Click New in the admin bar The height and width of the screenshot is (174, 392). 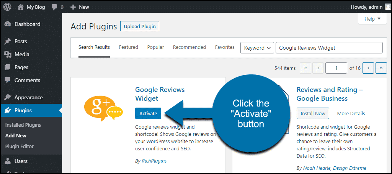[84, 7]
